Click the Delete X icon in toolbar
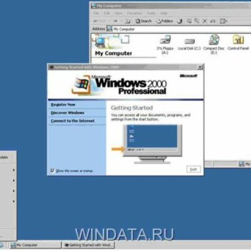Screen dimensions: 251x251 (205, 21)
